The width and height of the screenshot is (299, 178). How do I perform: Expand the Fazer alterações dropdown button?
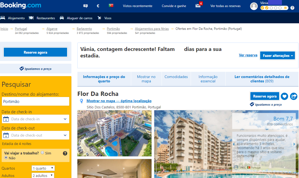tap(278, 56)
